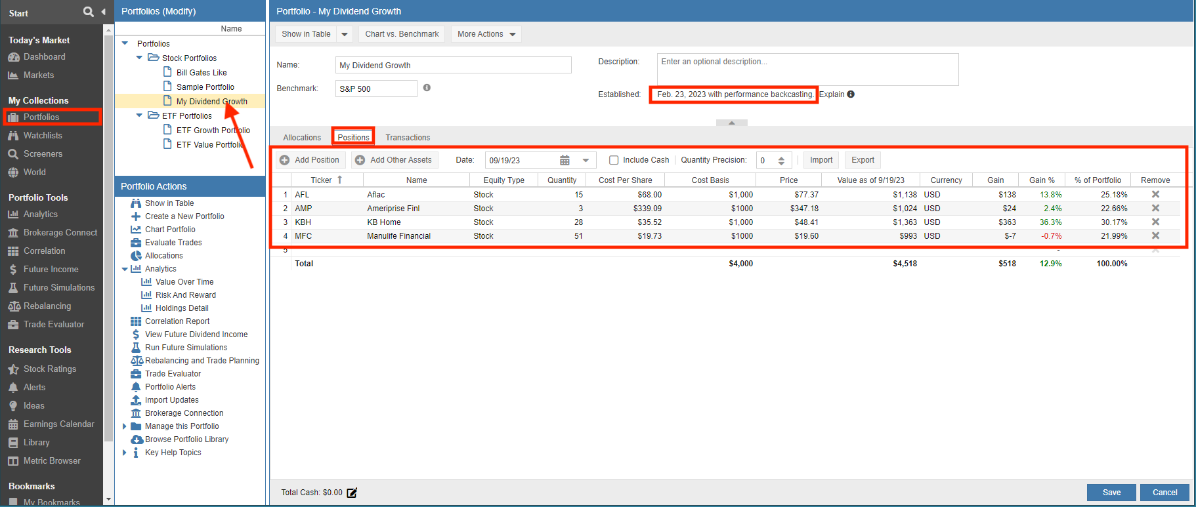Screen dimensions: 1196x507
Task: Select Bill Gates Like portfolio
Action: [x=202, y=73]
